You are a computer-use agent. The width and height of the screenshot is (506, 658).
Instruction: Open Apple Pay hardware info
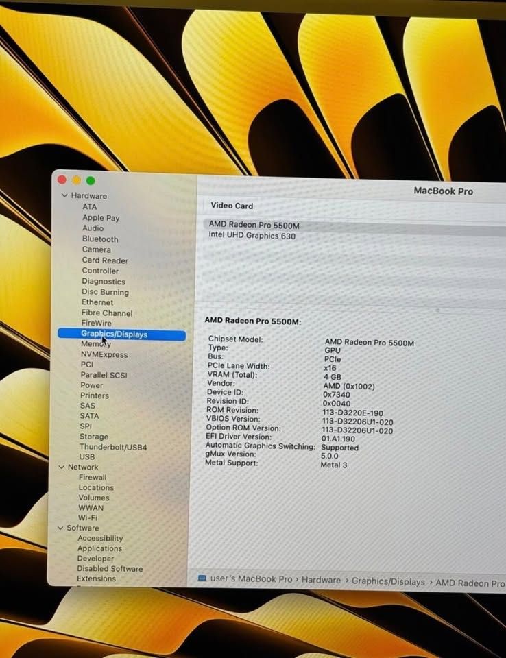coord(101,217)
